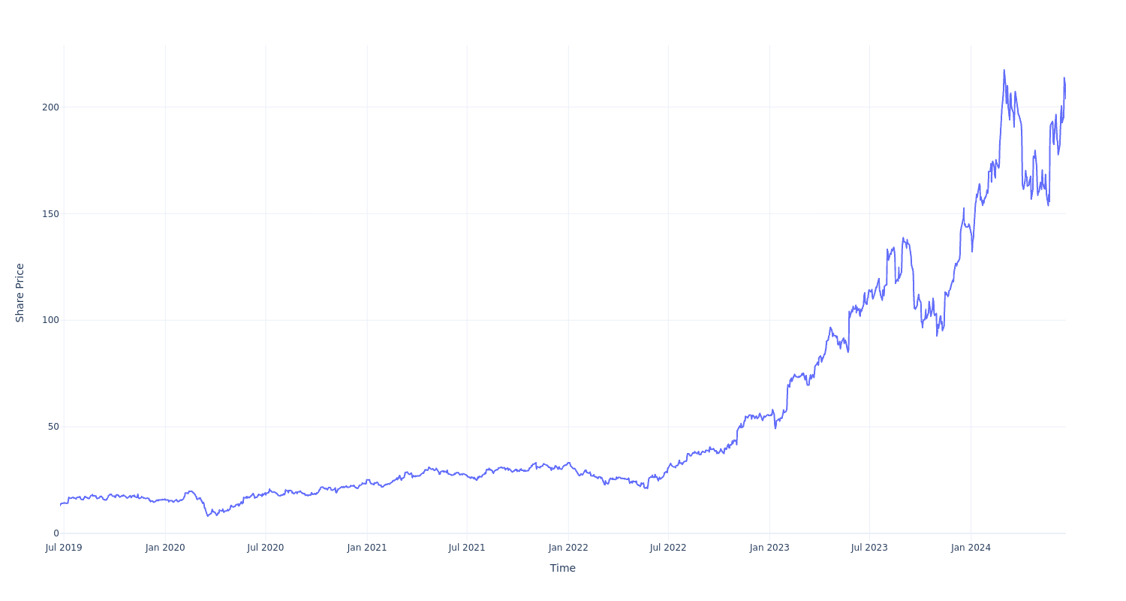Click the y-axis tick label '100'
The image size is (1126, 601).
50,320
